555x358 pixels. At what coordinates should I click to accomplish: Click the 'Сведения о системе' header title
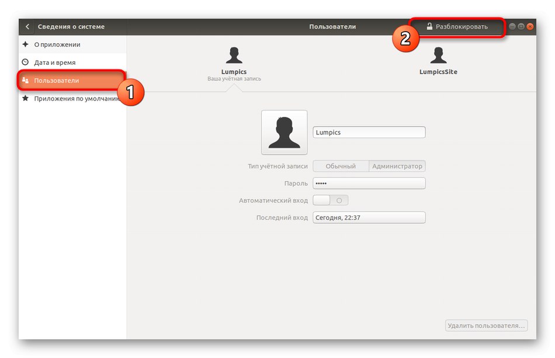(71, 26)
